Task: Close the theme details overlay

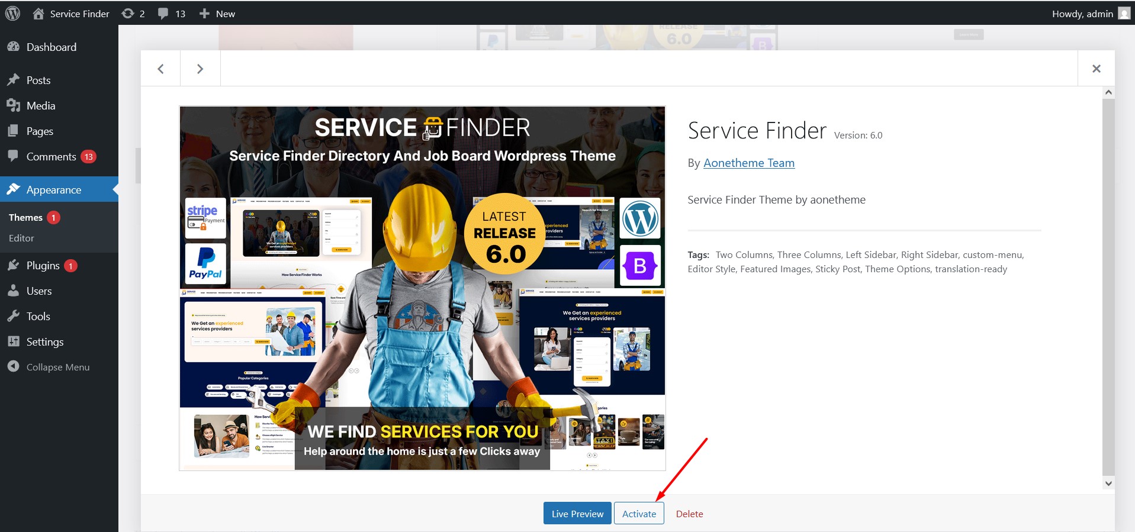Action: point(1097,69)
